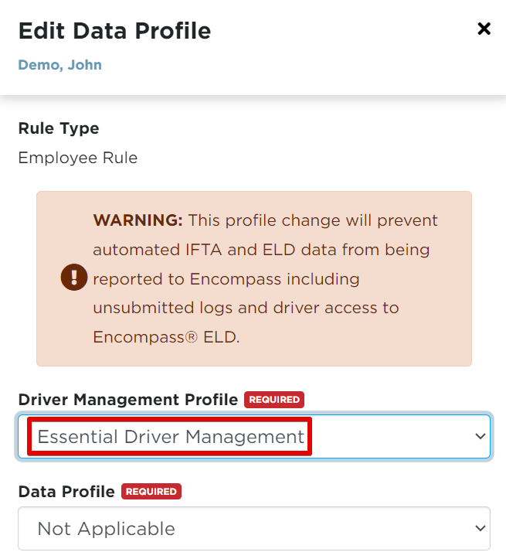Close the Edit Data Profile dialog

484,29
